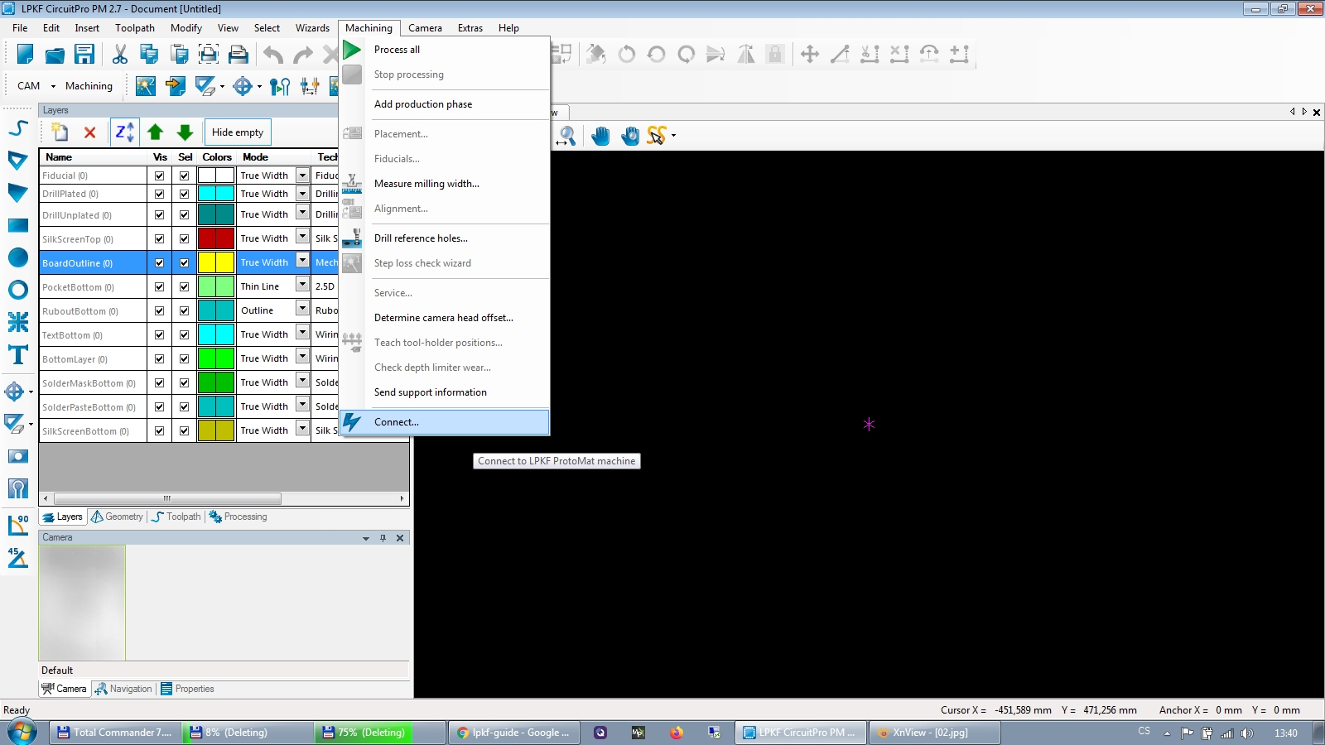Select the Text tool T icon
The width and height of the screenshot is (1325, 745).
18,355
